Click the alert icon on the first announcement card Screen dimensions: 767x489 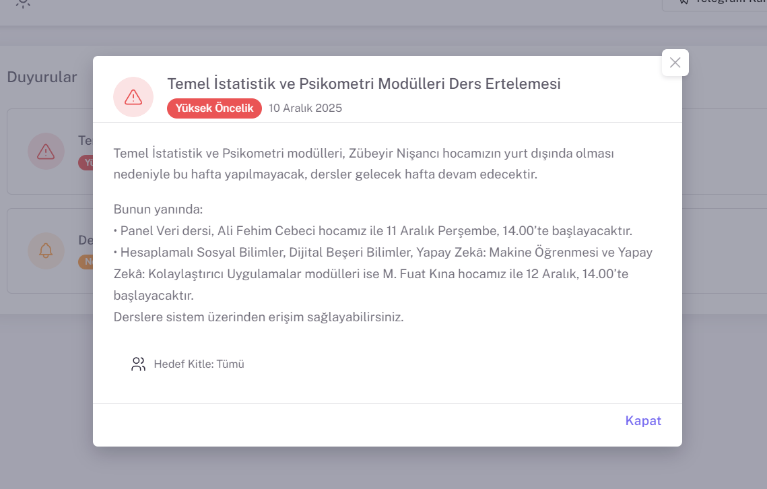click(x=46, y=152)
